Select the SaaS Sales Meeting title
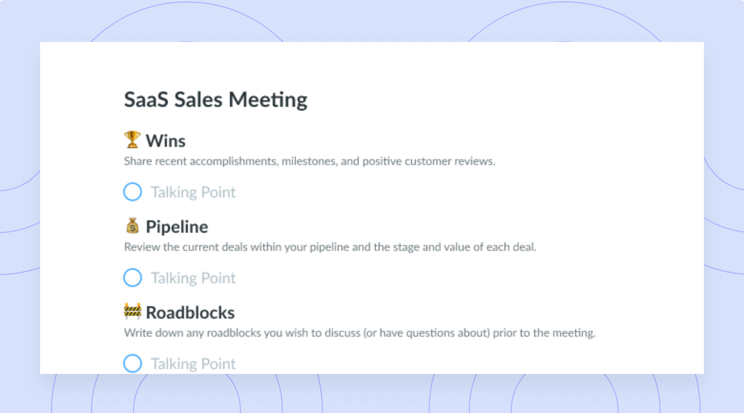744x413 pixels. point(216,100)
